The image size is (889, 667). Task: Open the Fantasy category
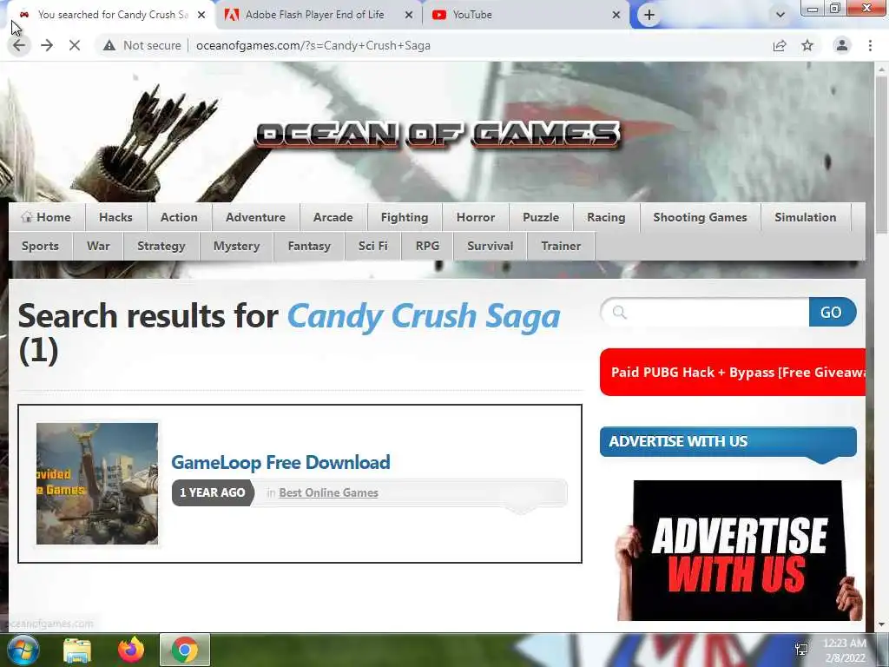pyautogui.click(x=309, y=246)
